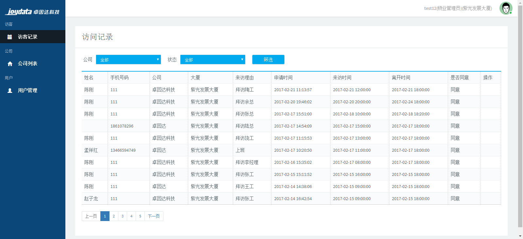Image resolution: width=523 pixels, height=239 pixels.
Task: Click visit time 2017-02-21 12:00:00
Action: pos(352,90)
